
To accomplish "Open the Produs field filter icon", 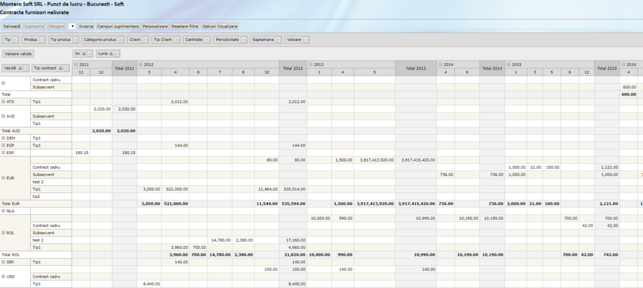I will [42, 40].
